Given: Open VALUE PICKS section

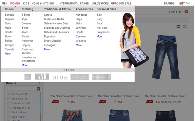Looking at the screenshot, I should pyautogui.click(x=100, y=4).
